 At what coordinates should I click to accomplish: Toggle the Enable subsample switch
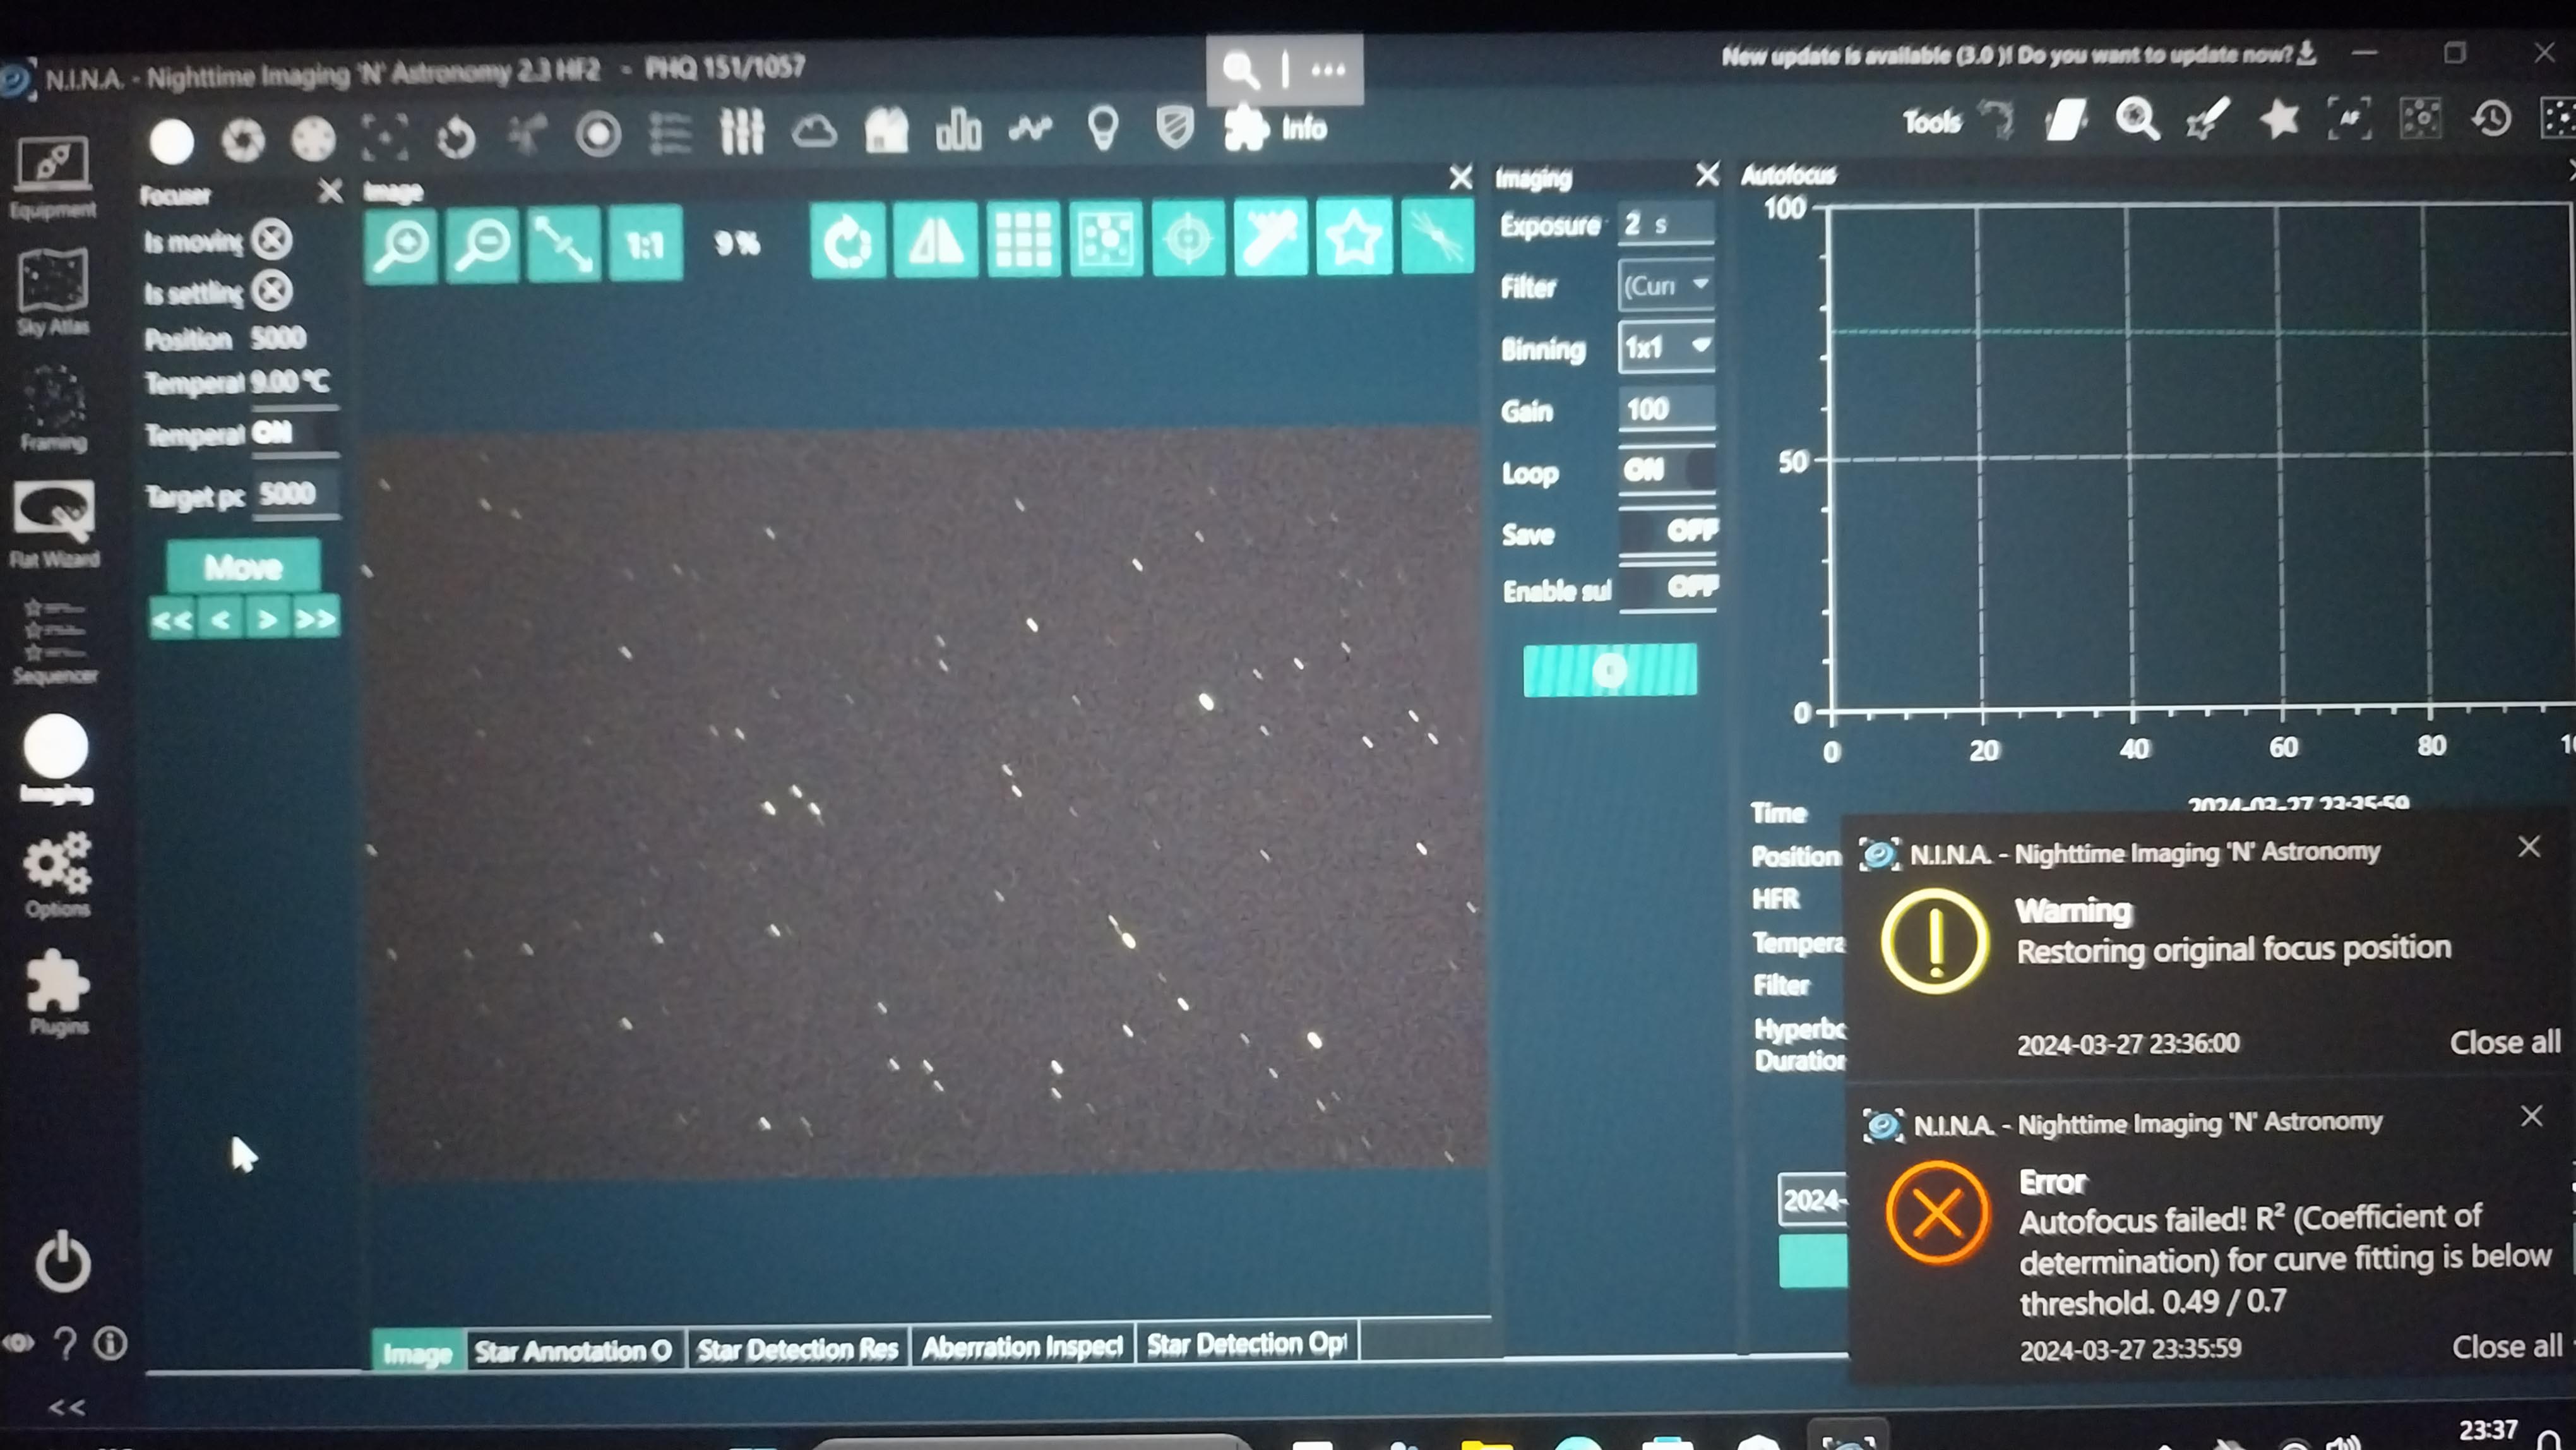pos(1667,587)
